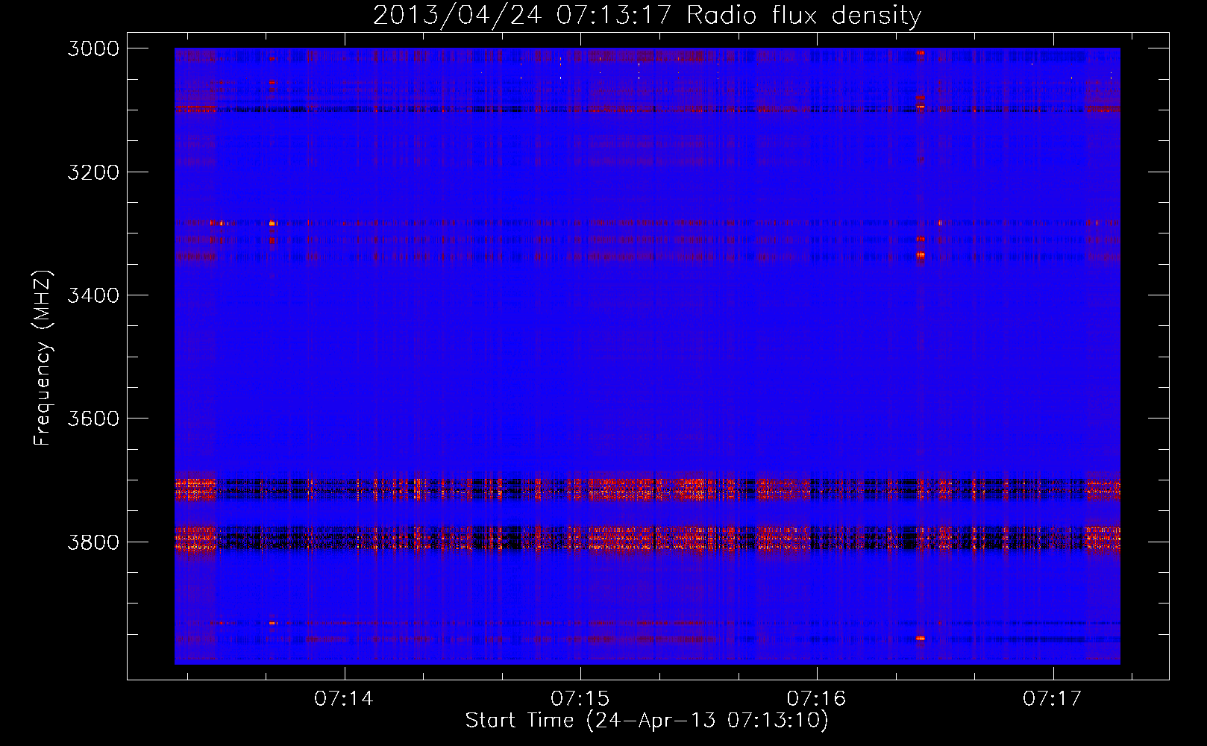Click the 07:16 time tick label
The height and width of the screenshot is (746, 1207).
816,698
